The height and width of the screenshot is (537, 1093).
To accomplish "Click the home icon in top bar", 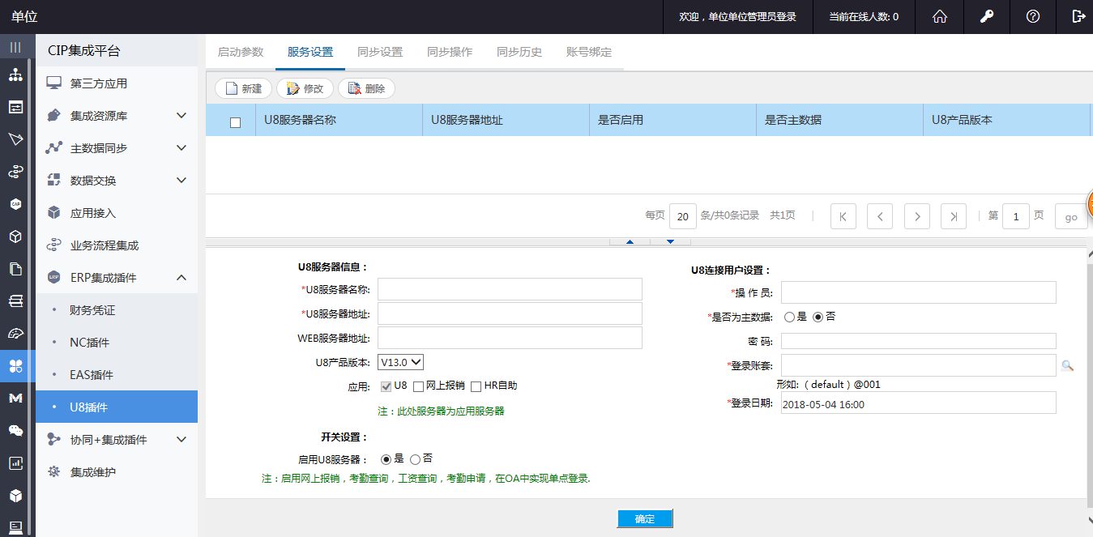I will pos(940,16).
